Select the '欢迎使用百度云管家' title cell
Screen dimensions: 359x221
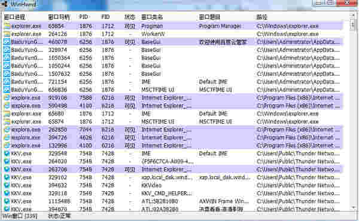[223, 42]
